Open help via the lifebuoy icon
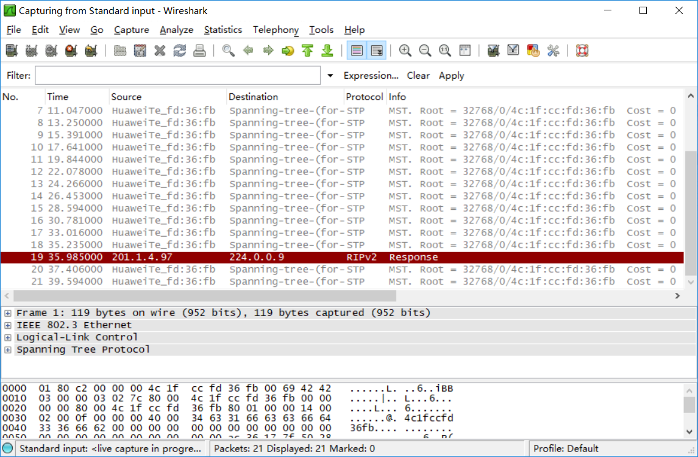Image resolution: width=698 pixels, height=457 pixels. pos(582,50)
